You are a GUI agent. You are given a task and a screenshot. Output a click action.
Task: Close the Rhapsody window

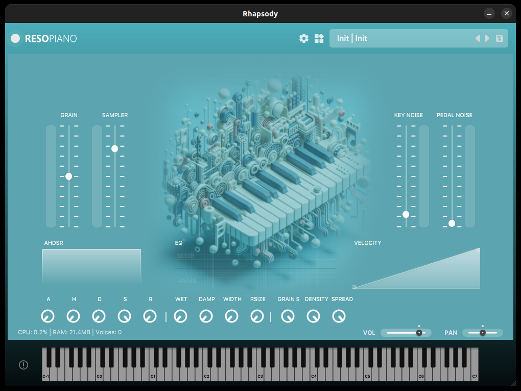point(506,14)
